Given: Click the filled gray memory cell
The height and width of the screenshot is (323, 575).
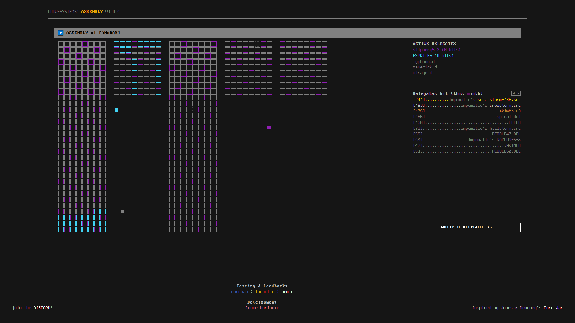Looking at the screenshot, I should pyautogui.click(x=122, y=211).
